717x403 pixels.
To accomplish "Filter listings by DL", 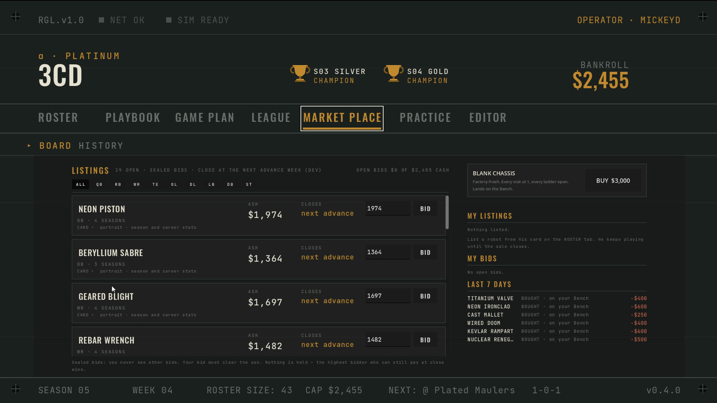I will 193,184.
